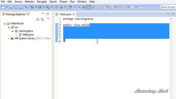This screenshot has height=99, width=176.
Task: Click the Search flashlight toolbar icon
Action: [x=84, y=7]
